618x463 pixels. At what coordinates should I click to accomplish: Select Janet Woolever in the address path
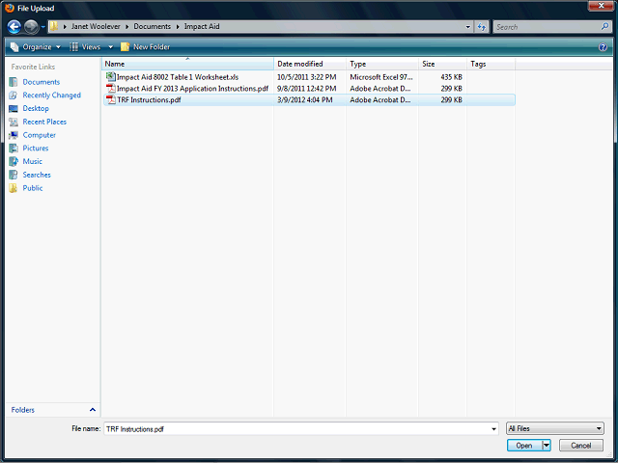[96, 26]
